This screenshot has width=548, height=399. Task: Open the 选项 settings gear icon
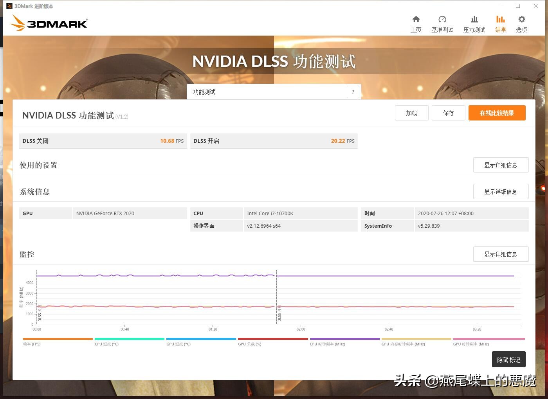click(x=521, y=23)
